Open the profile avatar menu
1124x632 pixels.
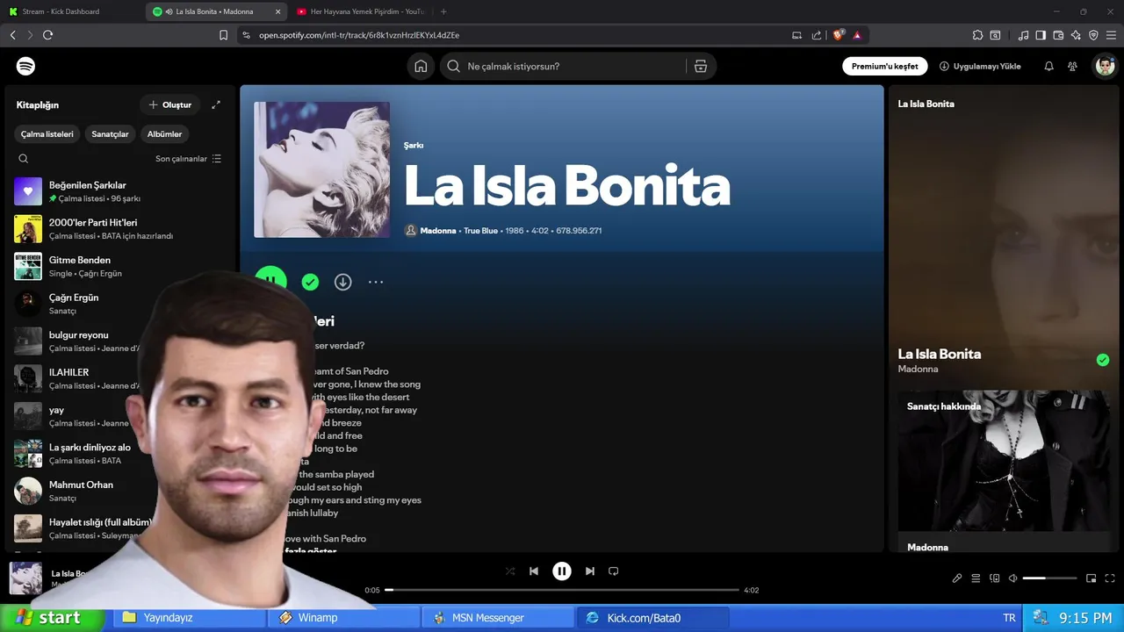coord(1105,67)
